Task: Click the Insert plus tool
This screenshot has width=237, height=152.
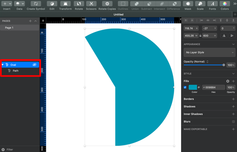Action: (x=5, y=4)
